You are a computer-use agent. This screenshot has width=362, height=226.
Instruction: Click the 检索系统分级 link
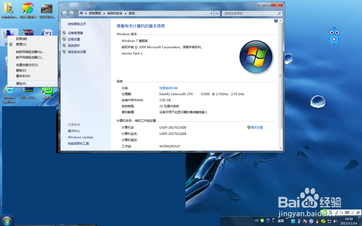coord(168,88)
